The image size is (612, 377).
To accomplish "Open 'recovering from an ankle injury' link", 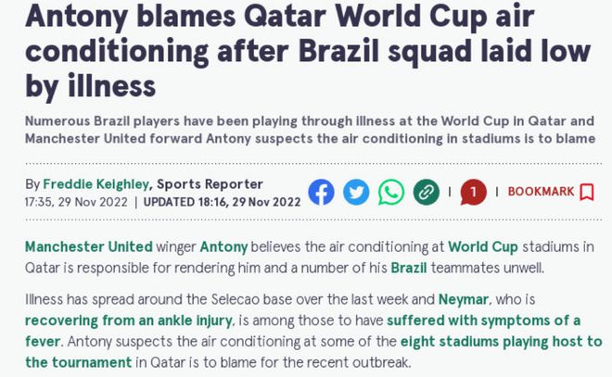I will pyautogui.click(x=129, y=320).
